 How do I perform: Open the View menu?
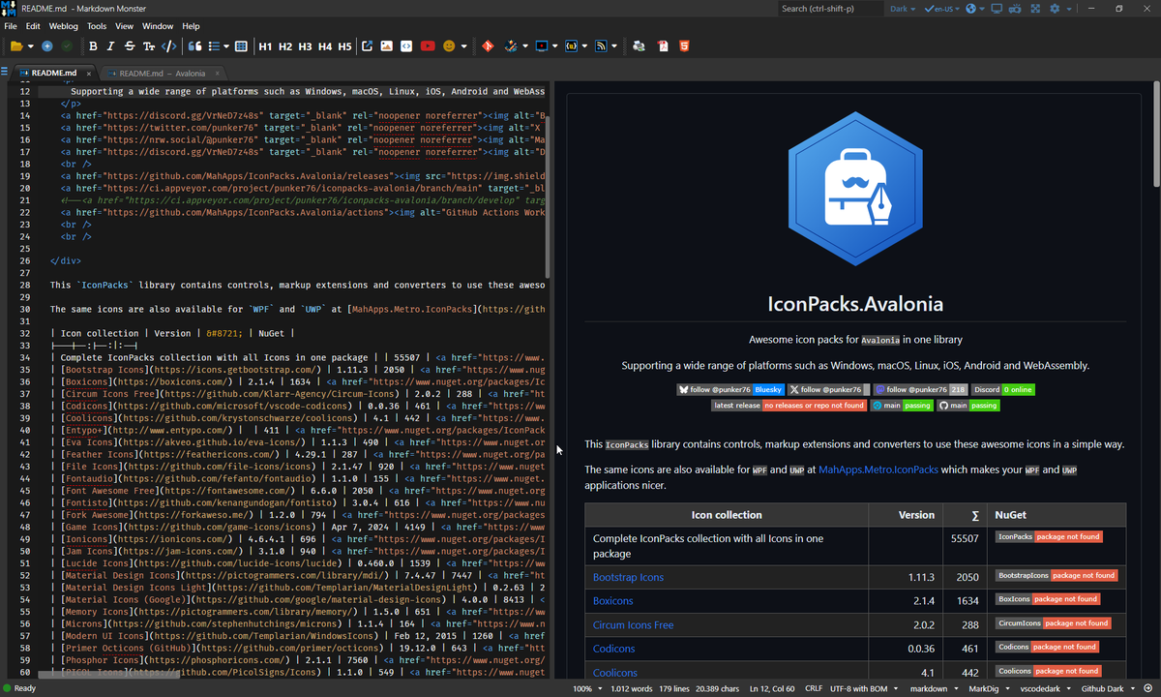coord(125,26)
